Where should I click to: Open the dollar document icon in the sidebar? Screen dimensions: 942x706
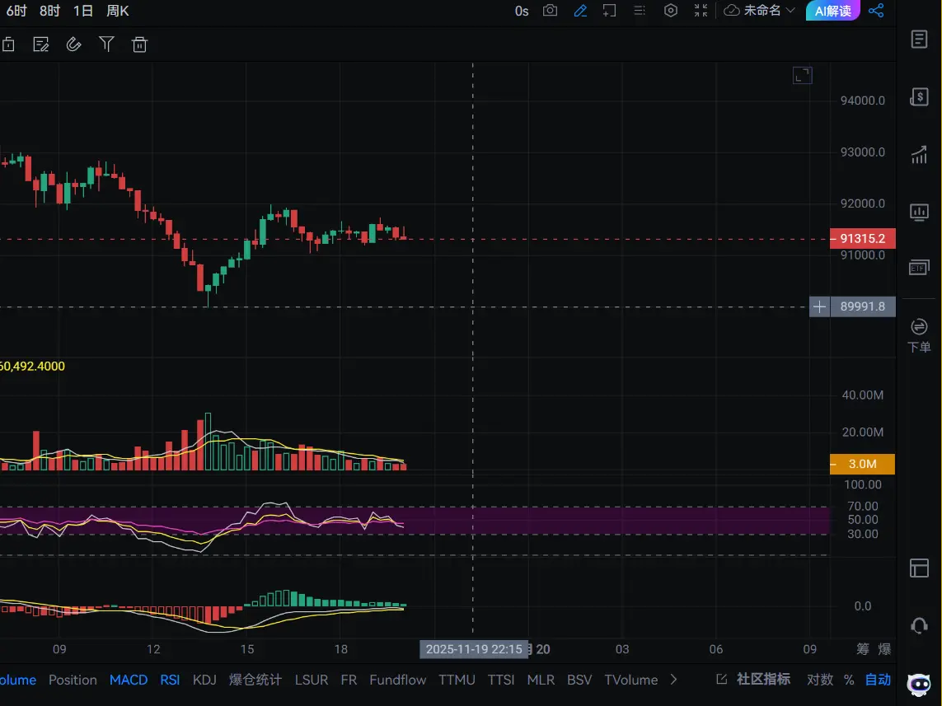[x=919, y=96]
